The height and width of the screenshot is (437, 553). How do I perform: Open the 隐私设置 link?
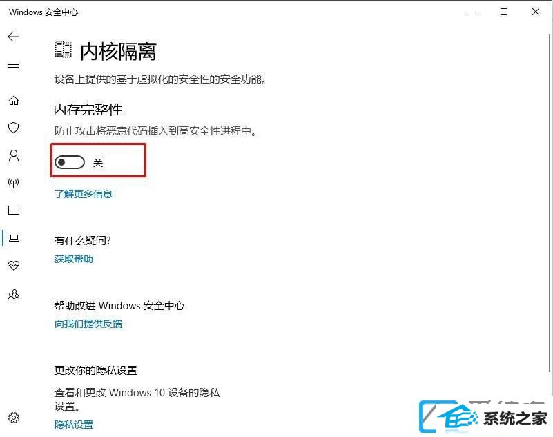(74, 425)
